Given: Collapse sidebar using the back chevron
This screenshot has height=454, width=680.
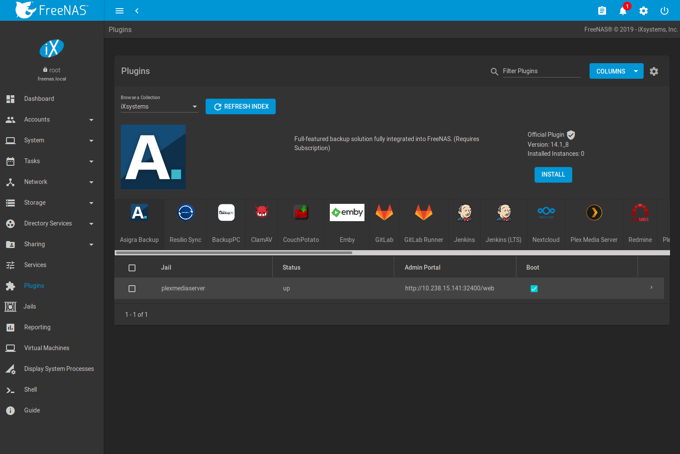Looking at the screenshot, I should (x=137, y=11).
